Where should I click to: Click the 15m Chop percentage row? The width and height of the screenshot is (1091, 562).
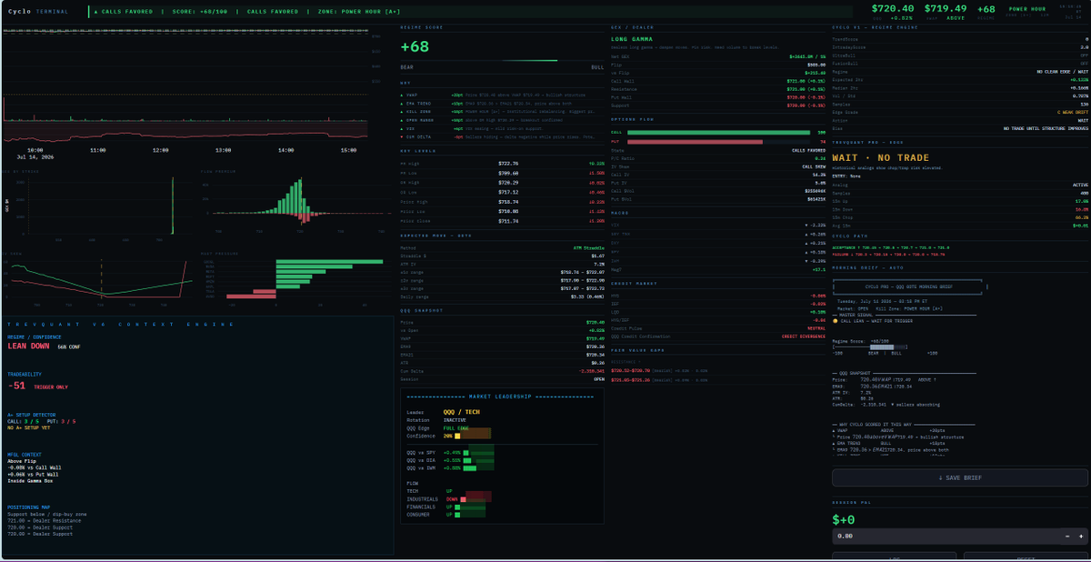pos(960,217)
